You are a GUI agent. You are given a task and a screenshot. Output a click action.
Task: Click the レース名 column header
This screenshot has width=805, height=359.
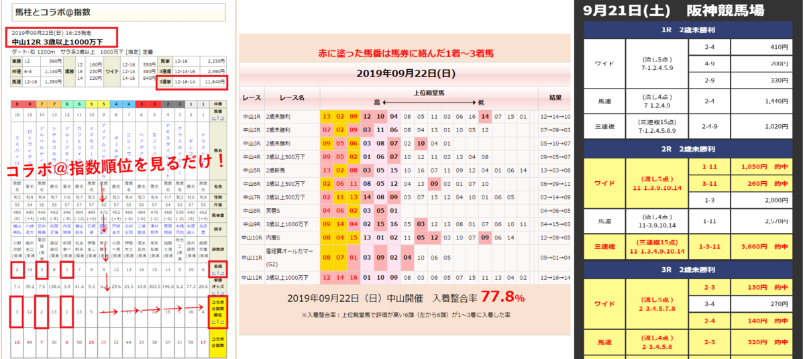pyautogui.click(x=292, y=98)
